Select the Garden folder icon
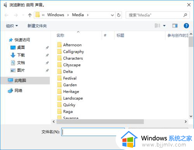Viewport: 194px width, 150px height. (x=59, y=85)
